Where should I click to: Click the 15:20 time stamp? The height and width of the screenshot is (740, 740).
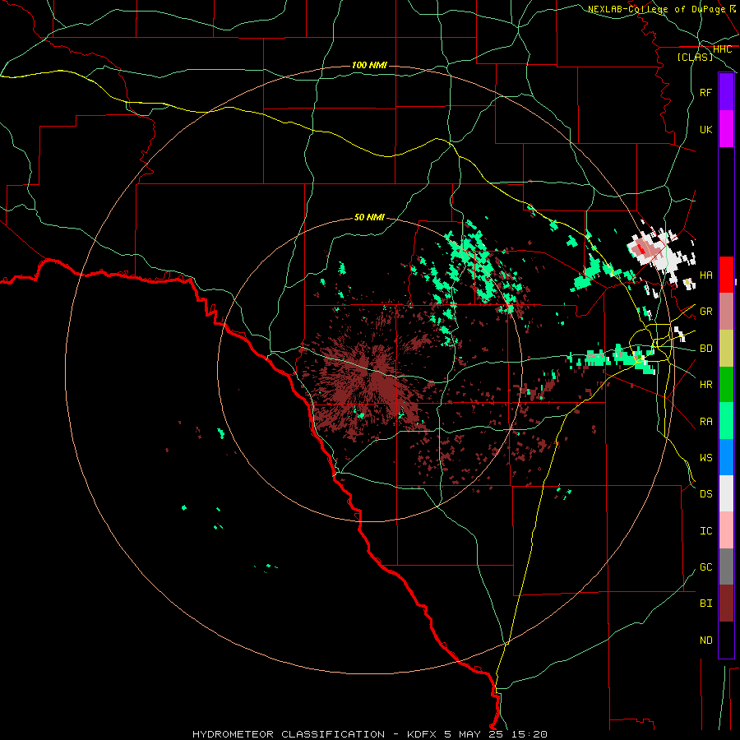[x=530, y=734]
